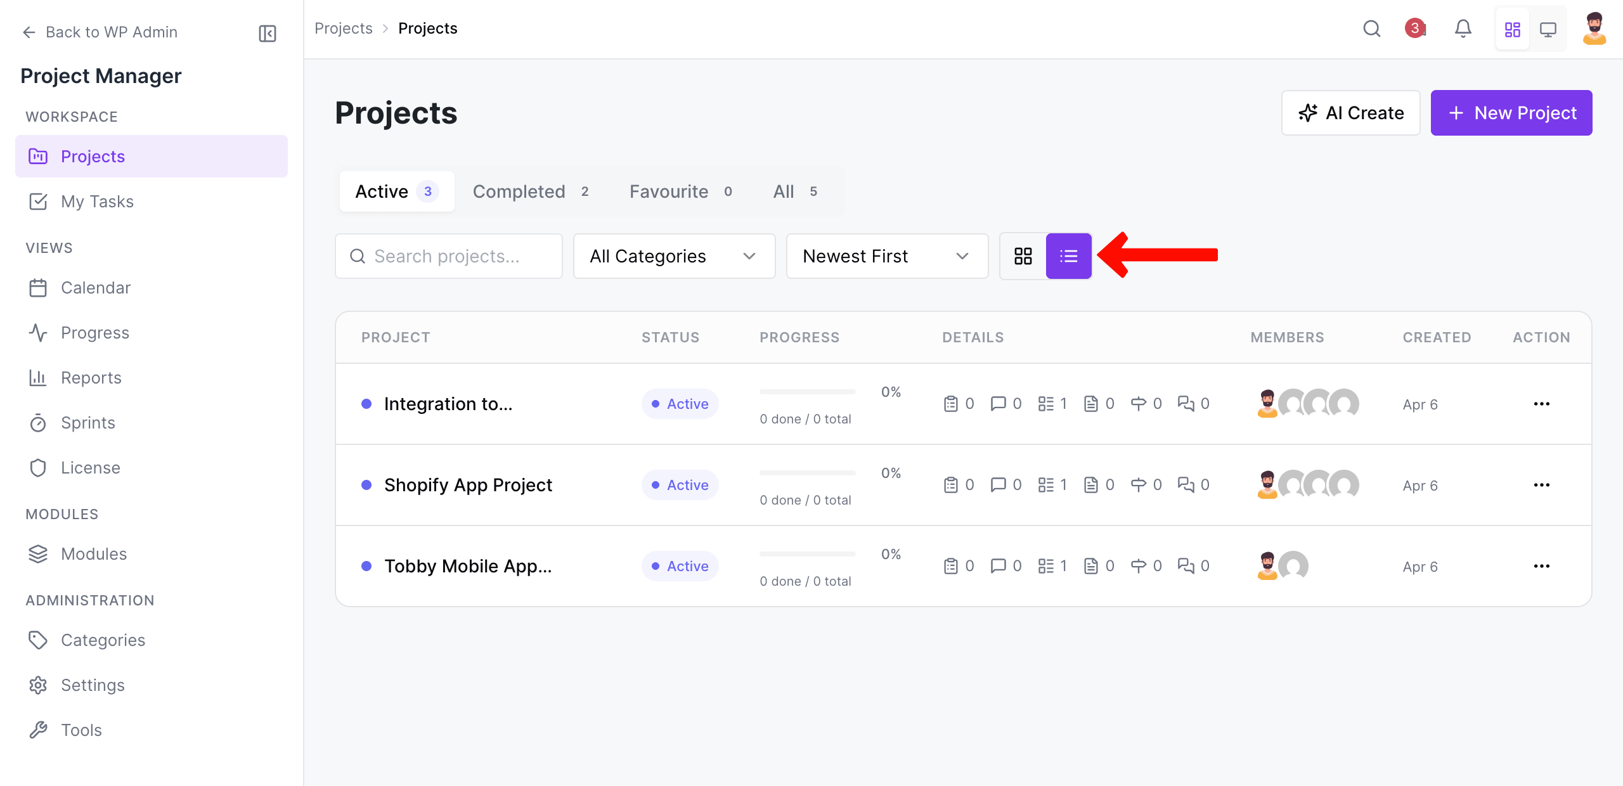Open the All Categories dropdown
Screen dimensions: 1623x786
coord(673,256)
